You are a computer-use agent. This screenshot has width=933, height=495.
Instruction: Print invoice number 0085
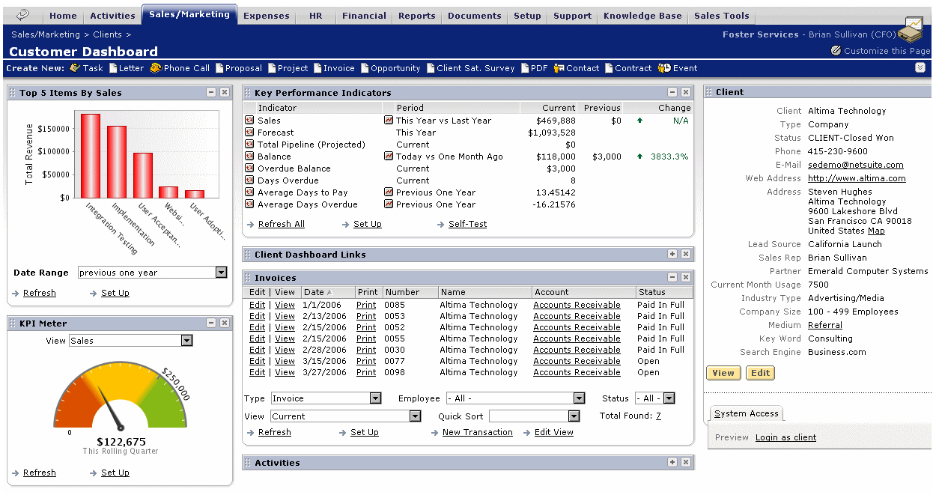click(x=366, y=305)
